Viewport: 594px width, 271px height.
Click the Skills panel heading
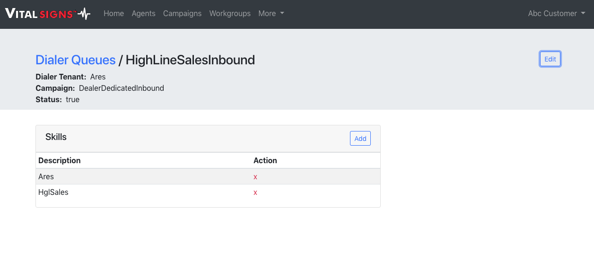point(56,137)
